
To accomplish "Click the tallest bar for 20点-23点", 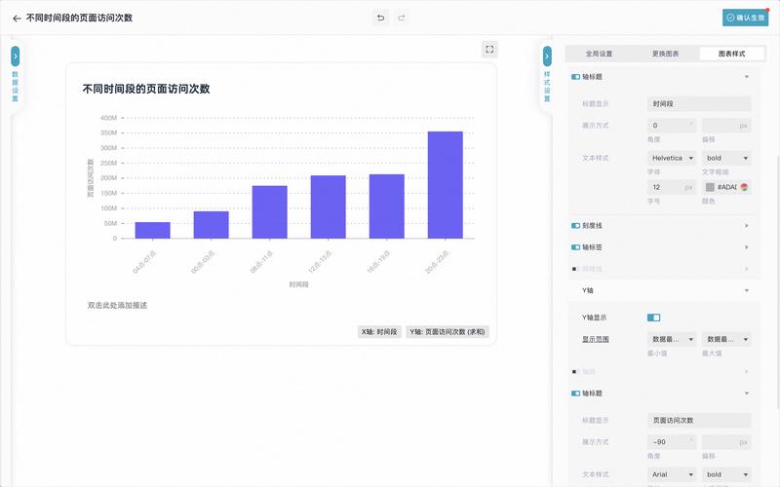I will coord(446,185).
